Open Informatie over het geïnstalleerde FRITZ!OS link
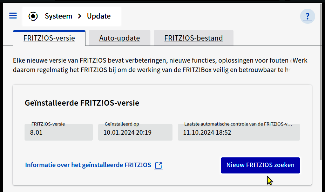This screenshot has width=325, height=192. (88, 165)
